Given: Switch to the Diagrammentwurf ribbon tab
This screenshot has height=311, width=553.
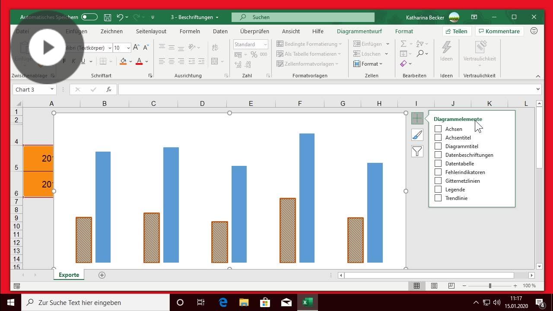Looking at the screenshot, I should point(359,31).
